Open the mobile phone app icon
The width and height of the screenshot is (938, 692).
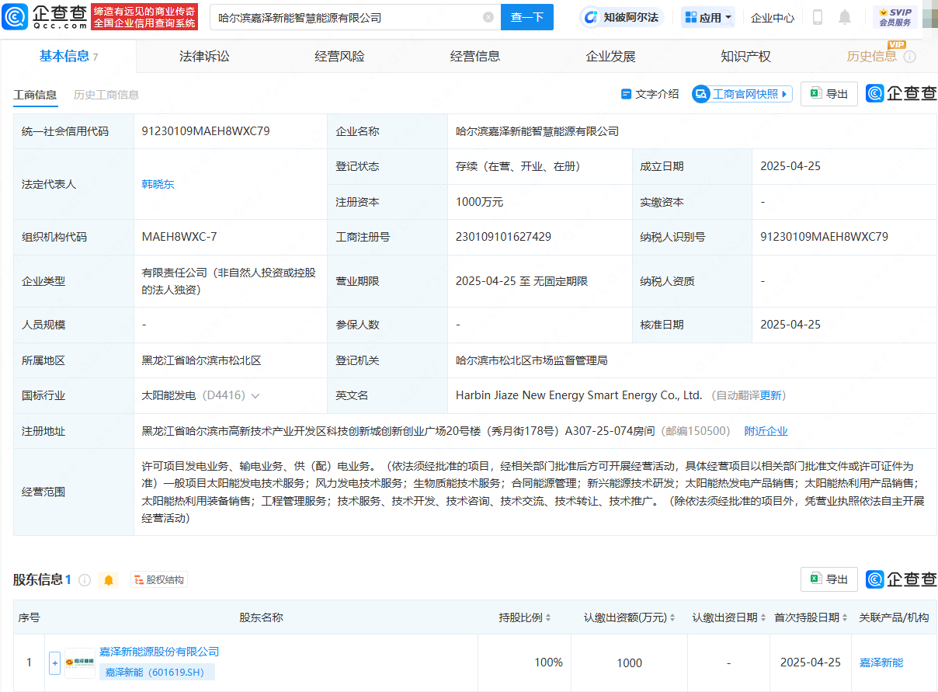[x=818, y=17]
